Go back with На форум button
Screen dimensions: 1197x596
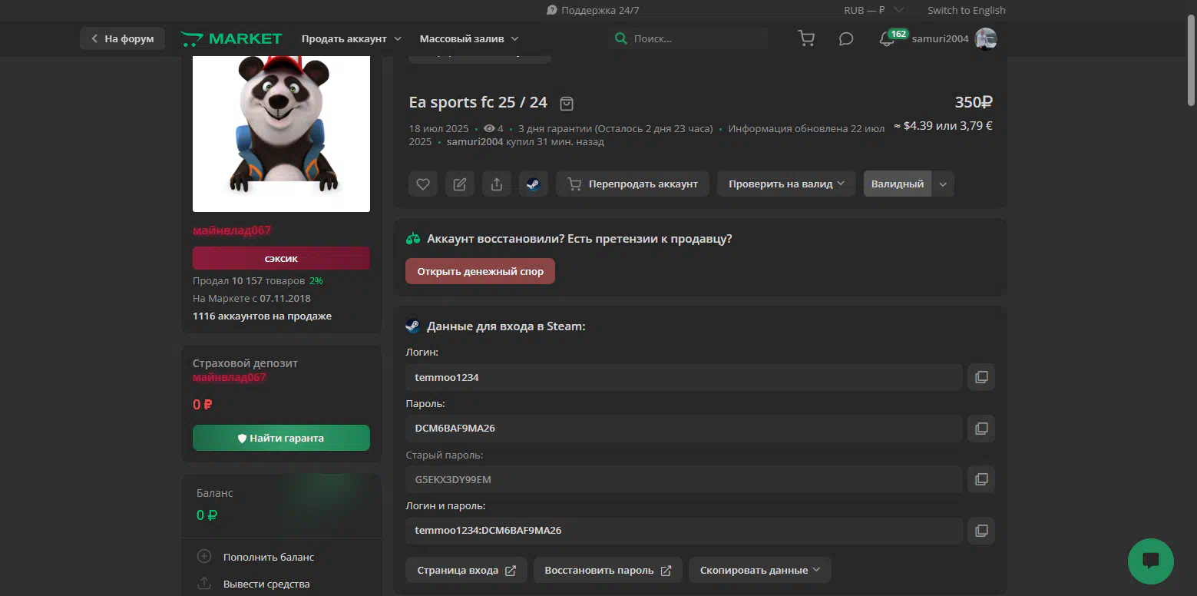pos(122,38)
